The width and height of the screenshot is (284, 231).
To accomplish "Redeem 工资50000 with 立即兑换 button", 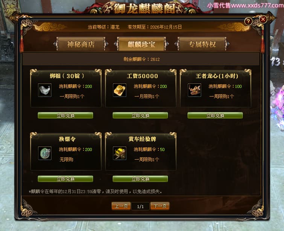I will [140, 115].
